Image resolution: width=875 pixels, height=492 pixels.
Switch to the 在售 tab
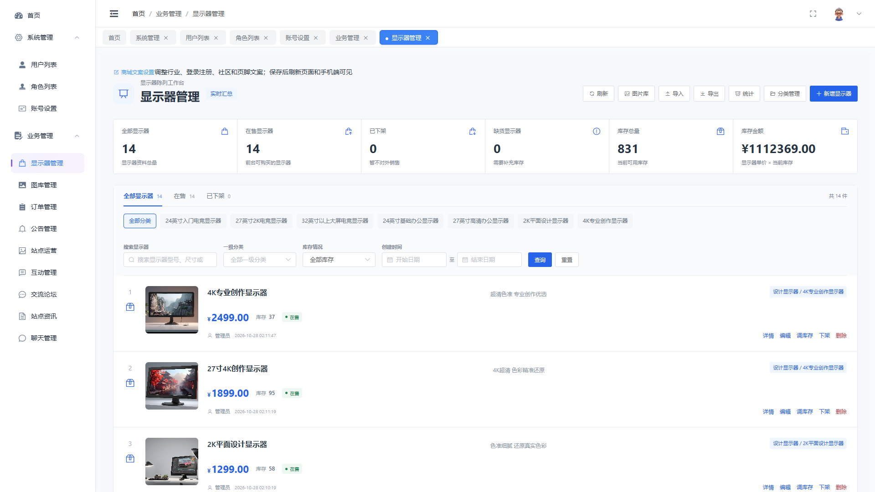pos(184,196)
